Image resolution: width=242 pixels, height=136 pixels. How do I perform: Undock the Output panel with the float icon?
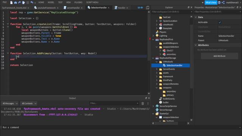pos(146,98)
